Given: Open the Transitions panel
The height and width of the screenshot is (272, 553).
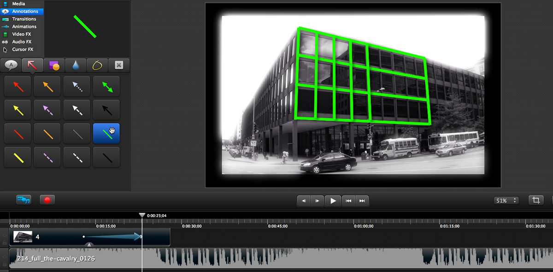Looking at the screenshot, I should click(24, 19).
